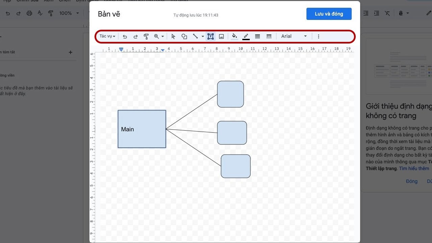The width and height of the screenshot is (432, 243).
Task: Redo the drawing action
Action: (135, 36)
